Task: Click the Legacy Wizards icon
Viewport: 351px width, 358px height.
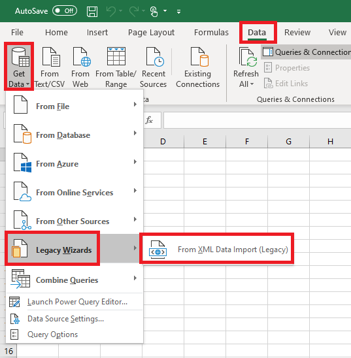Action: coord(20,248)
